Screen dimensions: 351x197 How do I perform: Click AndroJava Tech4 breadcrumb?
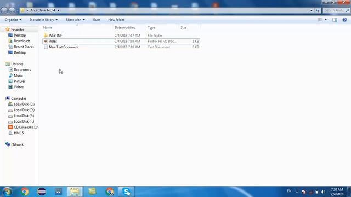[43, 10]
